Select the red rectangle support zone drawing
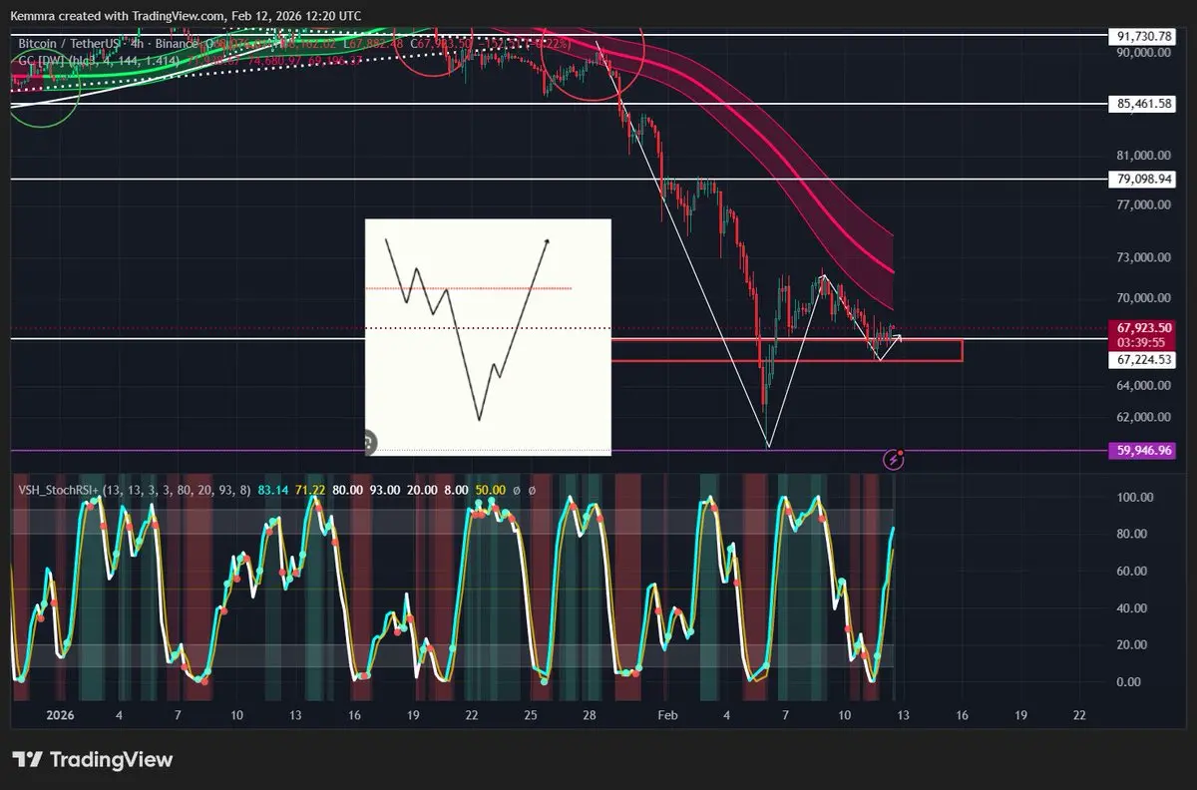 click(786, 350)
